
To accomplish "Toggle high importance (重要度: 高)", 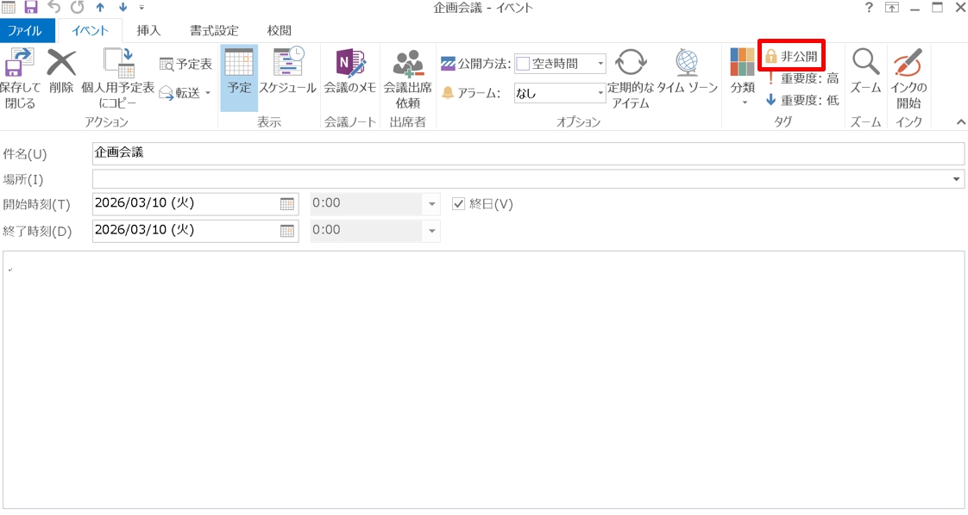I will click(x=801, y=78).
